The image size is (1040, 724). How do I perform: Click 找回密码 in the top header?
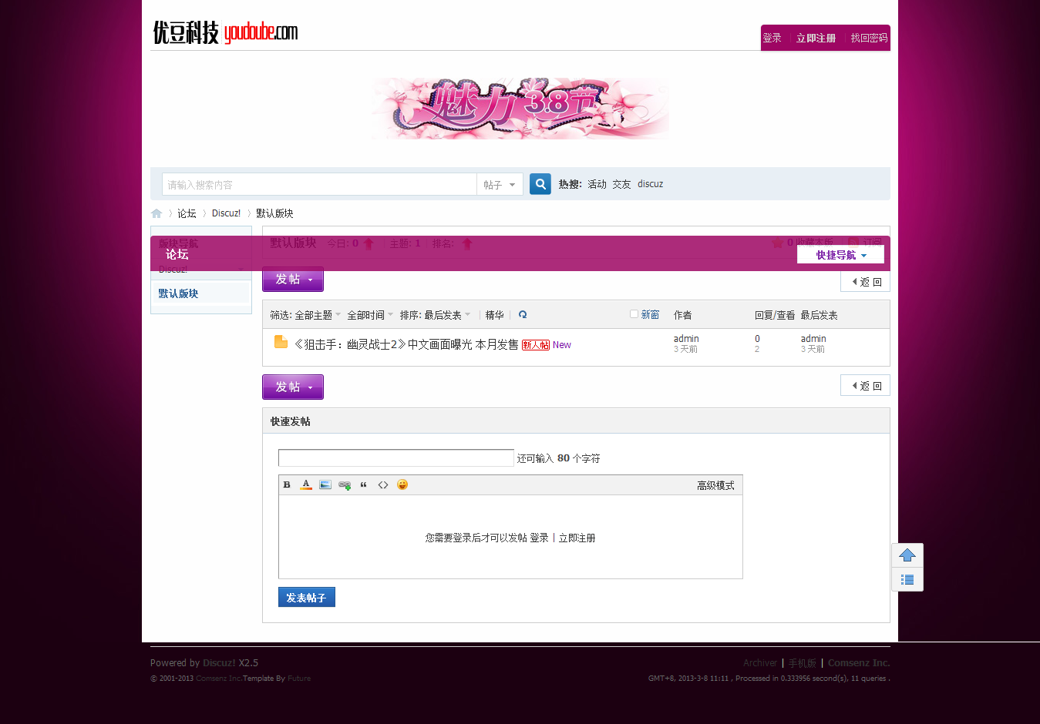pyautogui.click(x=869, y=38)
